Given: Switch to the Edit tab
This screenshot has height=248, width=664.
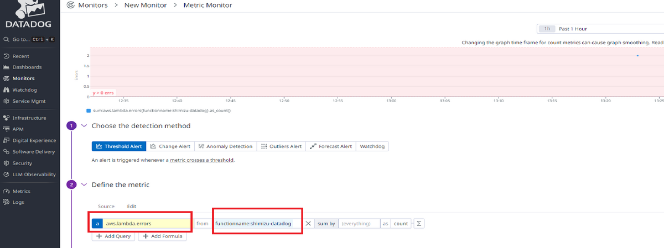Looking at the screenshot, I should [132, 206].
